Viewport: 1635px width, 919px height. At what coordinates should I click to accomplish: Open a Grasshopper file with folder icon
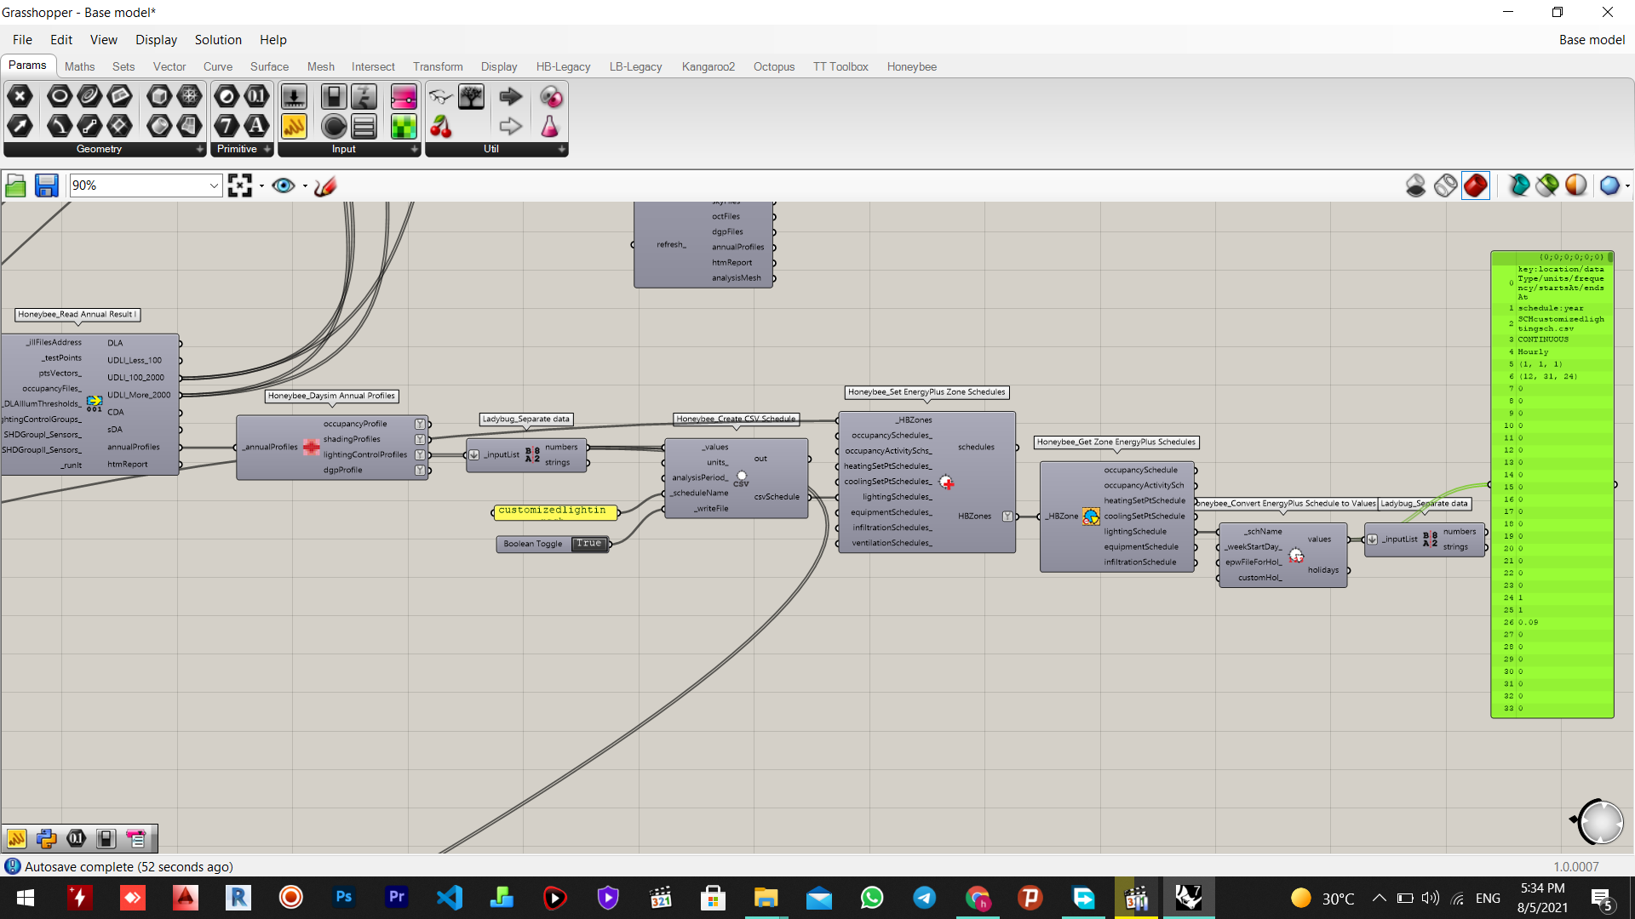pos(15,186)
